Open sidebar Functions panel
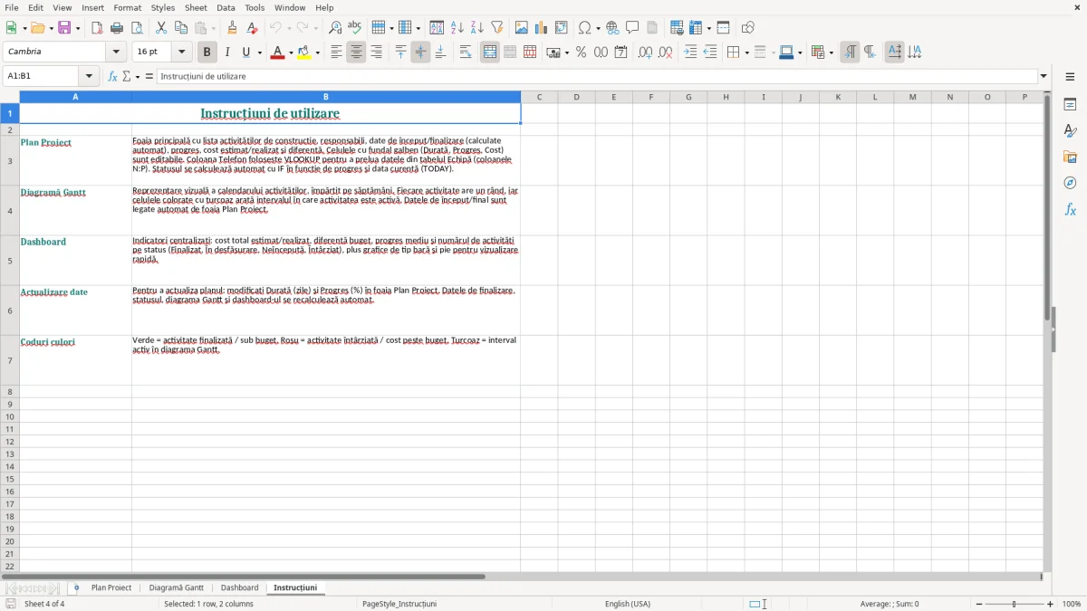The width and height of the screenshot is (1087, 611). 1070,209
